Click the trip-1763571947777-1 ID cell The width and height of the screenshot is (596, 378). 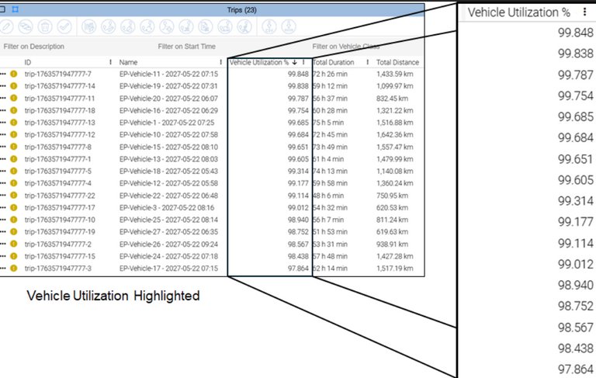(57, 159)
